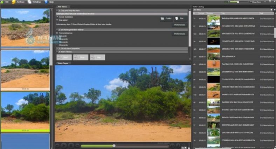Open Preferences in the thumb interval section
This screenshot has width=276, height=149.
(x=179, y=34)
